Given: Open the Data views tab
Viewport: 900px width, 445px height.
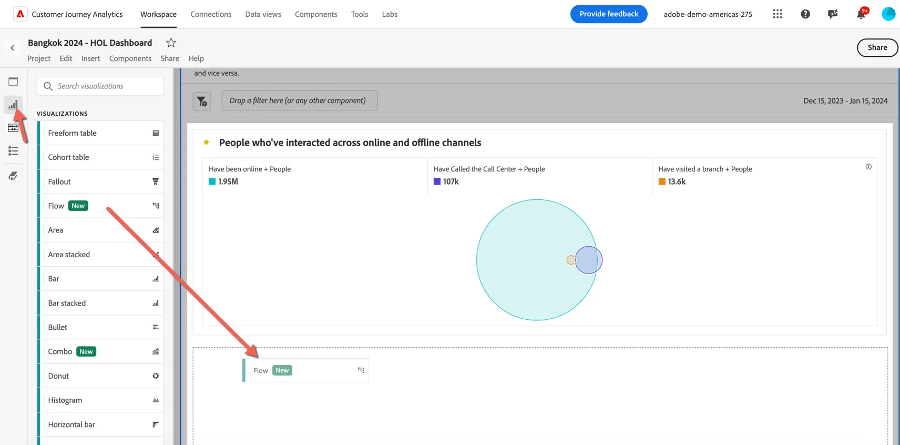Looking at the screenshot, I should click(x=263, y=14).
